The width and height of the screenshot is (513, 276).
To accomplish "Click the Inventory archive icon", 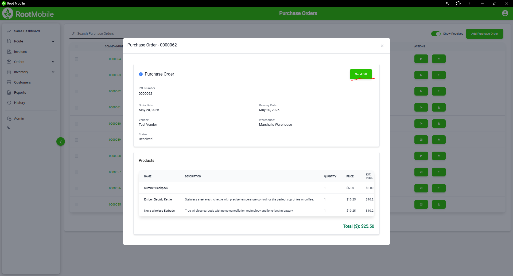I will point(9,72).
